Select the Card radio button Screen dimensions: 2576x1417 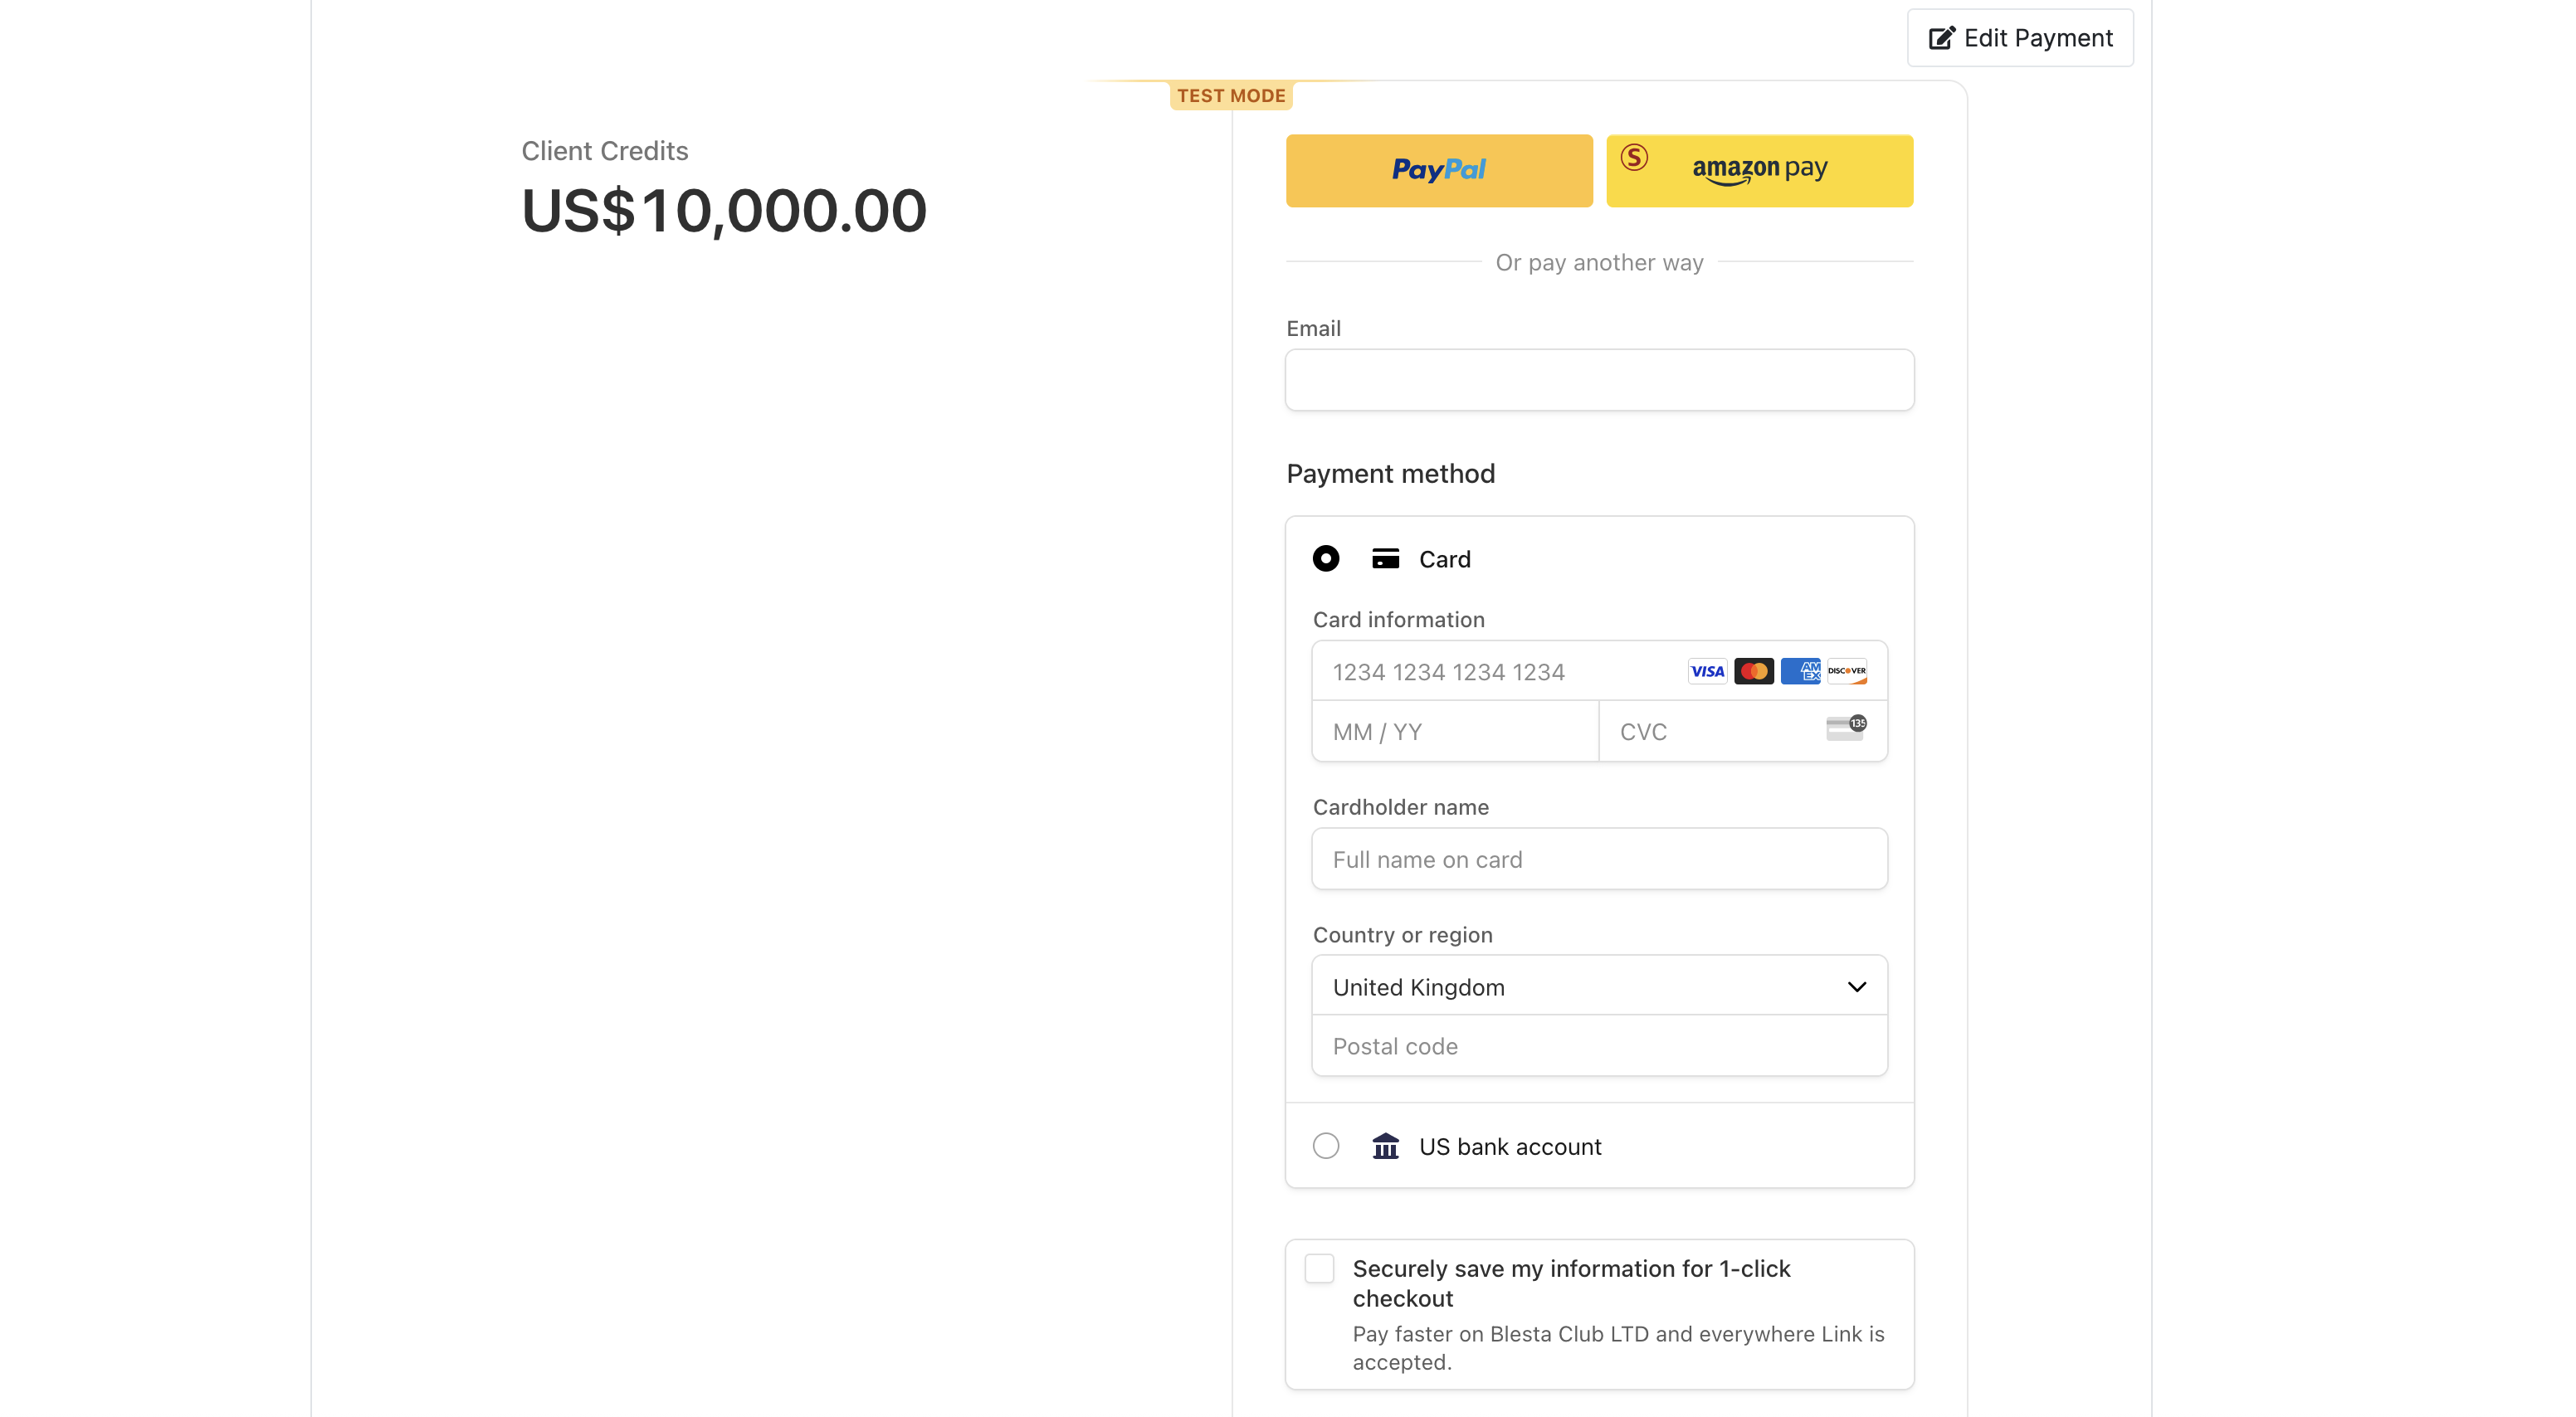(x=1326, y=559)
